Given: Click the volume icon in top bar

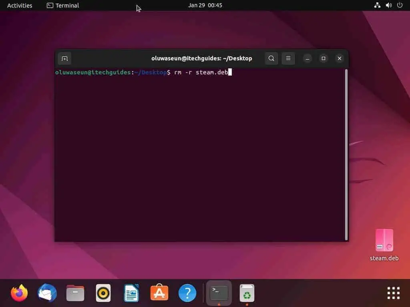Looking at the screenshot, I should pos(388,6).
